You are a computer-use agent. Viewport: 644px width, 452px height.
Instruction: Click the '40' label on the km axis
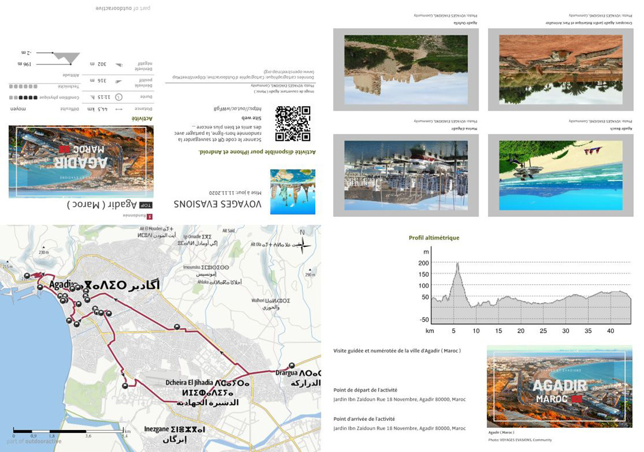[610, 331]
